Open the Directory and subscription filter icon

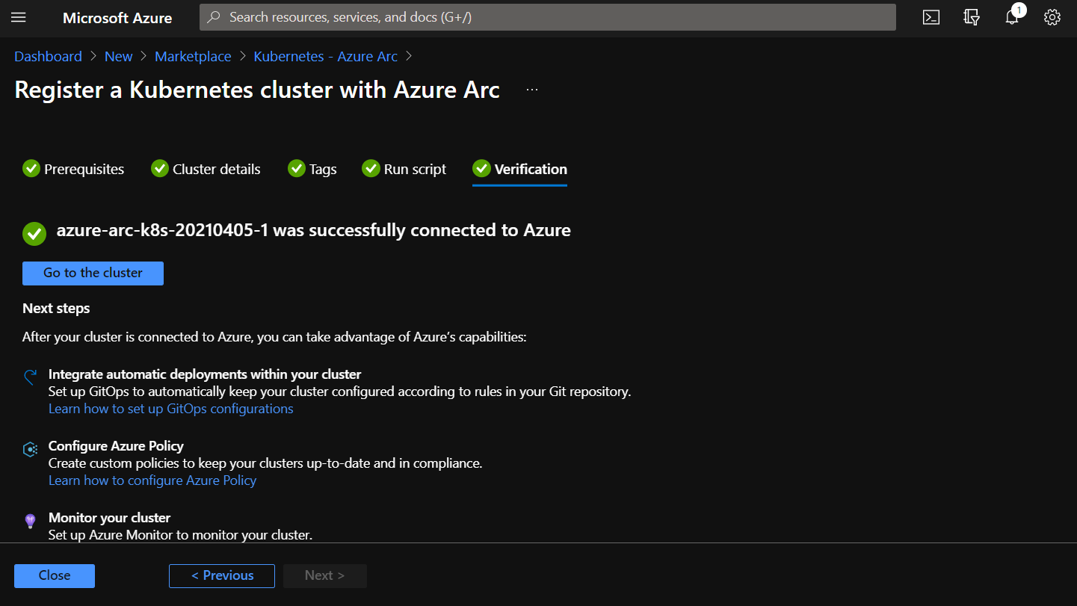pyautogui.click(x=971, y=17)
